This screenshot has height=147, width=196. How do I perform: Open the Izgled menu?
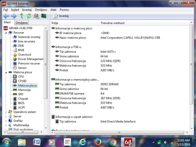(x=15, y=10)
